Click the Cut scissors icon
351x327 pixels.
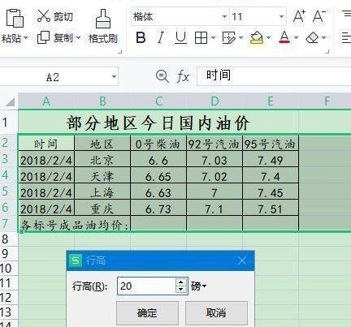coord(43,16)
